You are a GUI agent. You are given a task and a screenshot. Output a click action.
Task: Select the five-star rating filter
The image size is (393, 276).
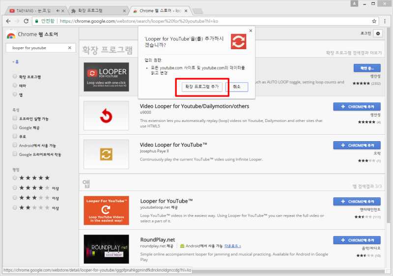[15, 178]
